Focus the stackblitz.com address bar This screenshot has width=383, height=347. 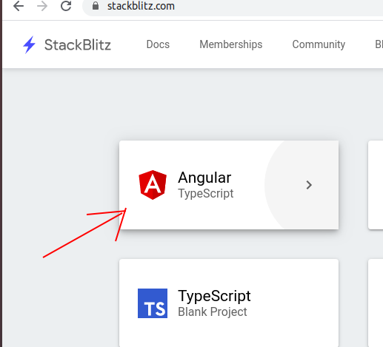click(x=232, y=7)
